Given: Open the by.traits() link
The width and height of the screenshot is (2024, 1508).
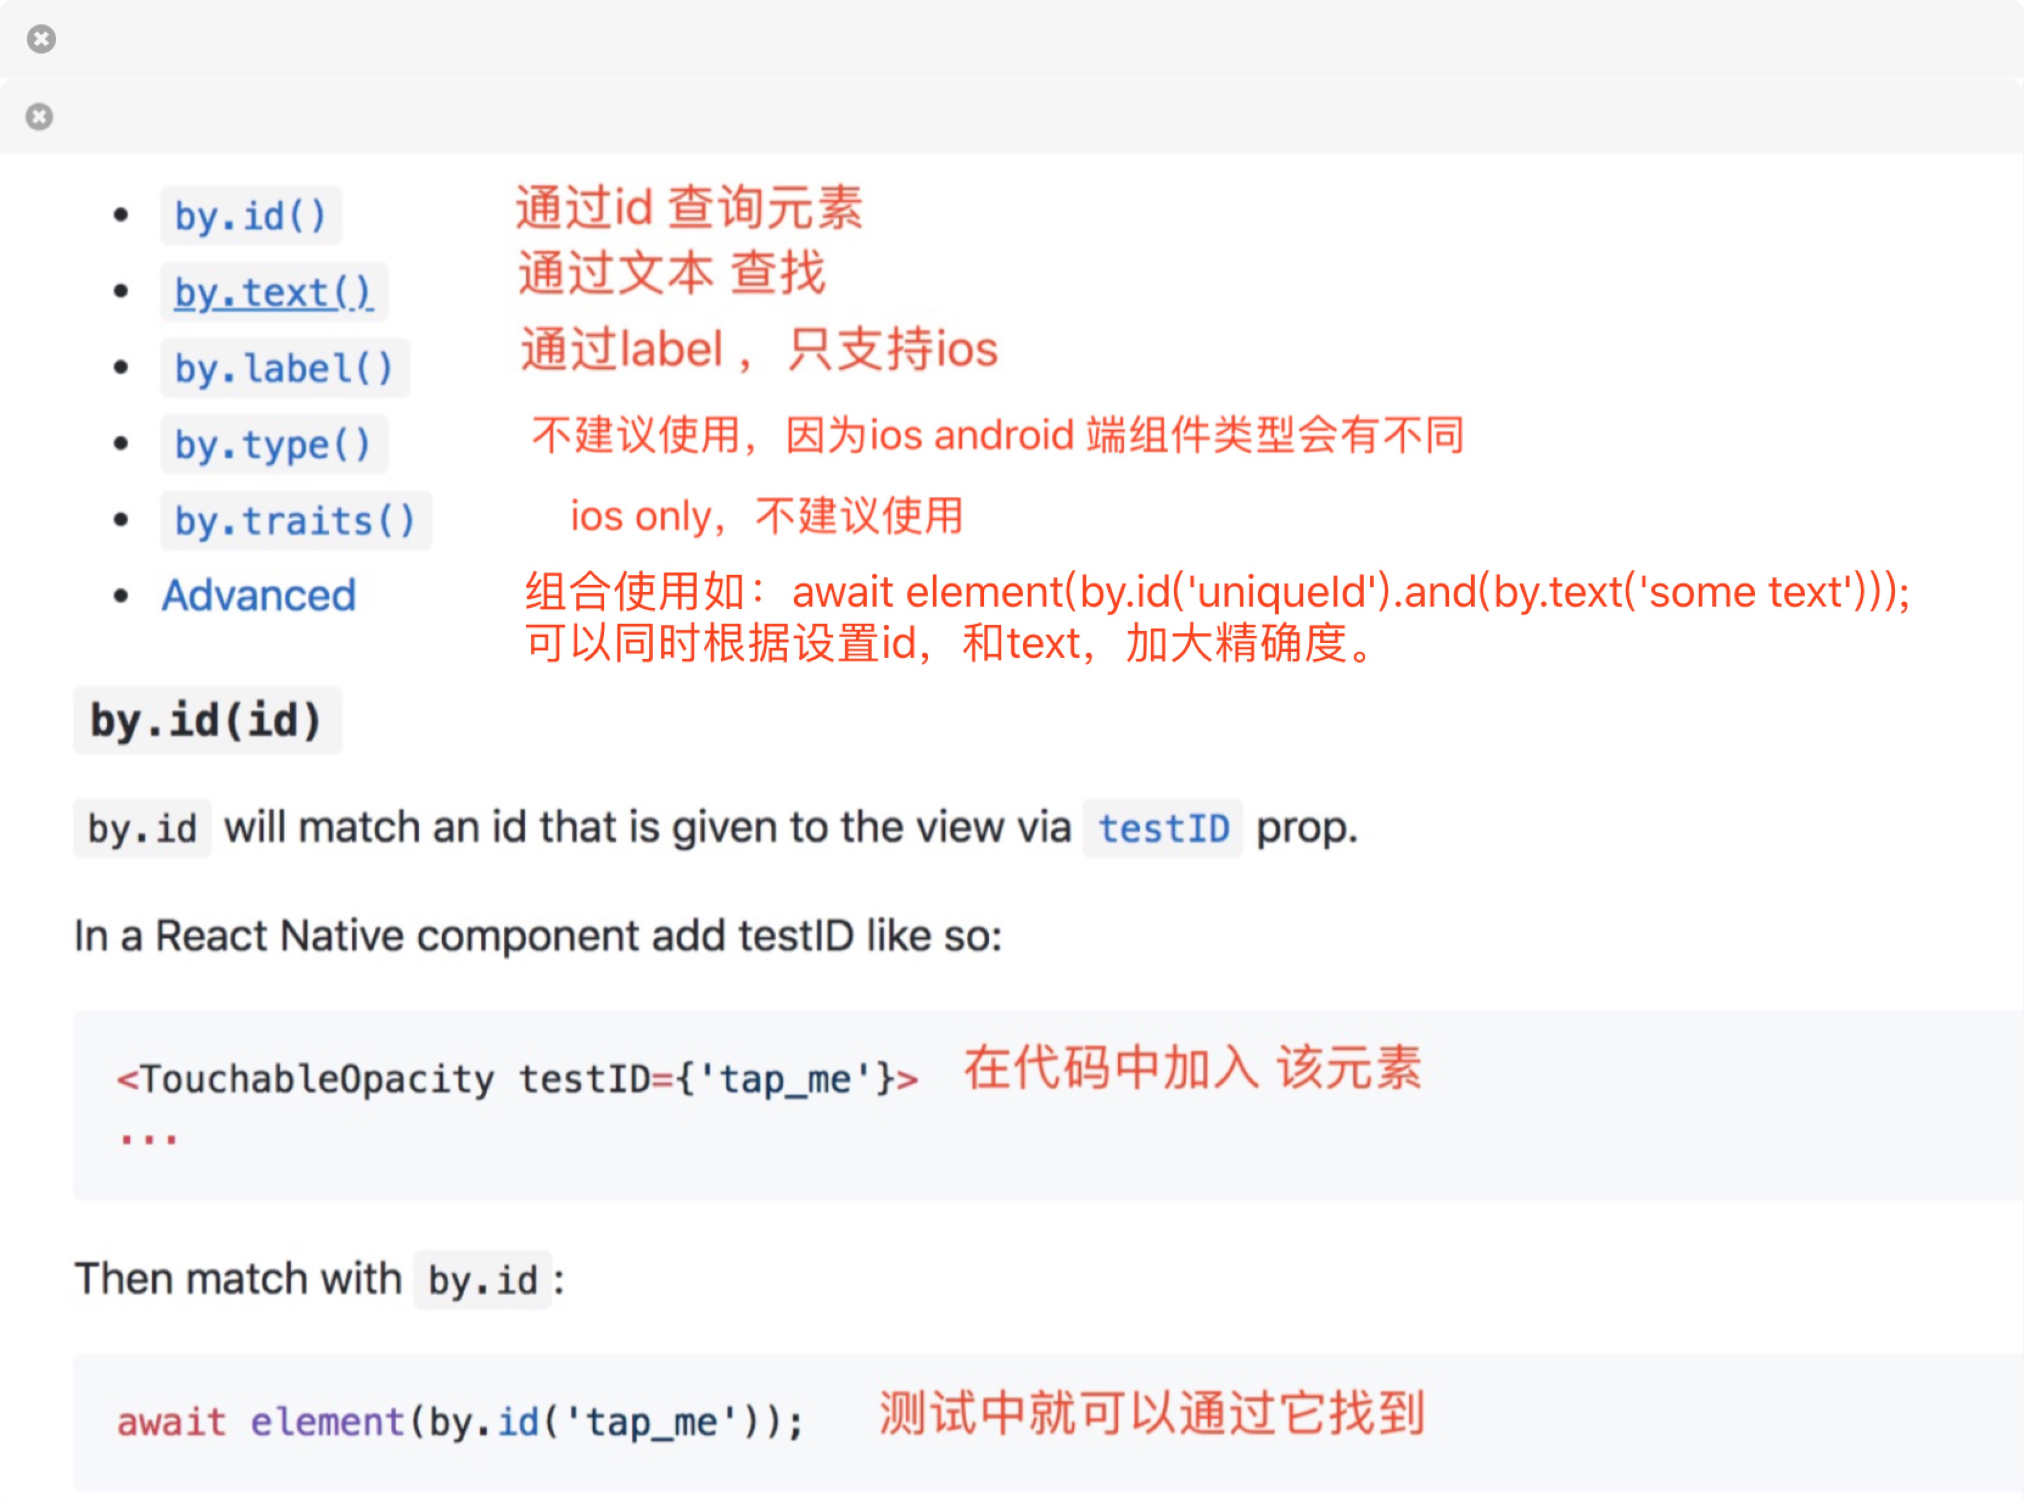Looking at the screenshot, I should [x=296, y=521].
